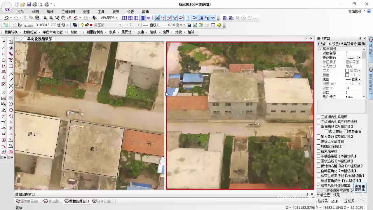The width and height of the screenshot is (373, 210).
Task: Click the 图2 view icon
Action: pos(231,18)
